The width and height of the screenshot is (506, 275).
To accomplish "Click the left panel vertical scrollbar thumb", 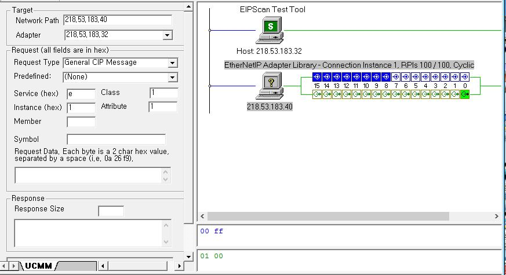I will pyautogui.click(x=188, y=117).
